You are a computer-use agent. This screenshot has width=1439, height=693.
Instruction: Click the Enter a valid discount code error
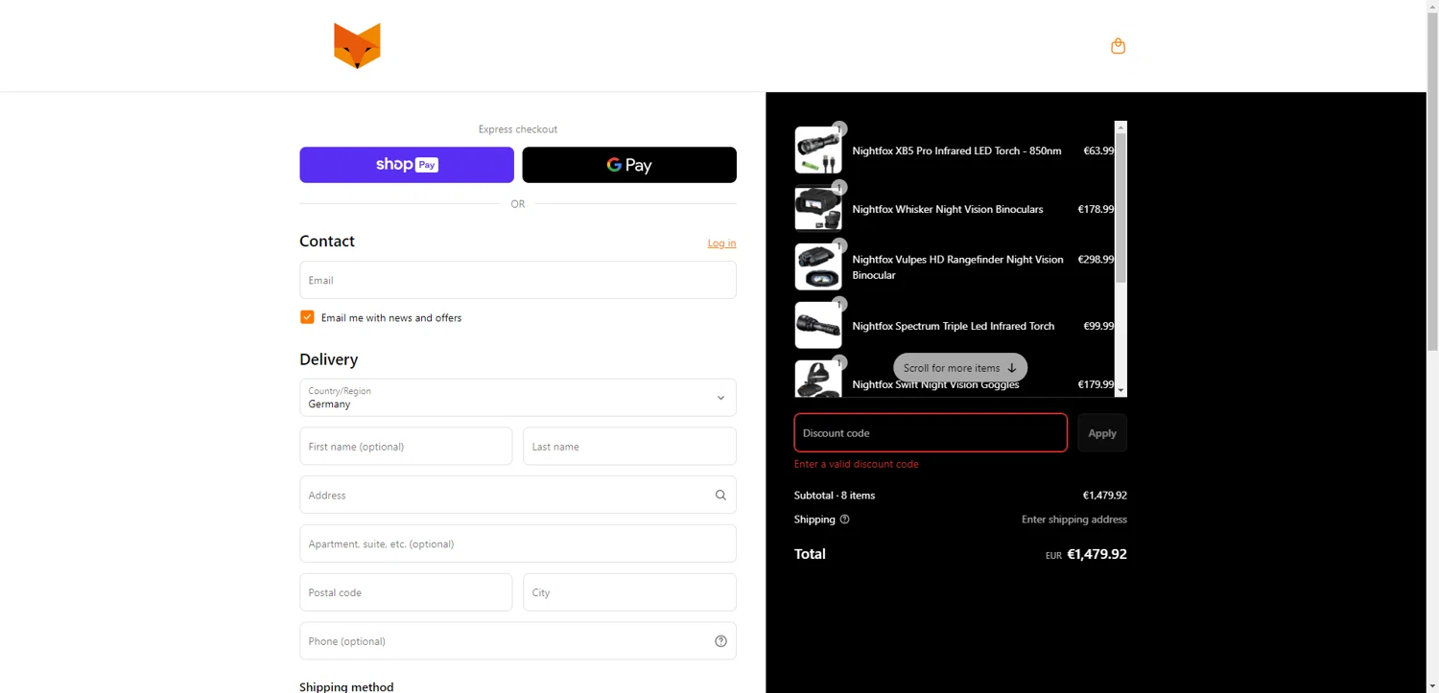(857, 464)
